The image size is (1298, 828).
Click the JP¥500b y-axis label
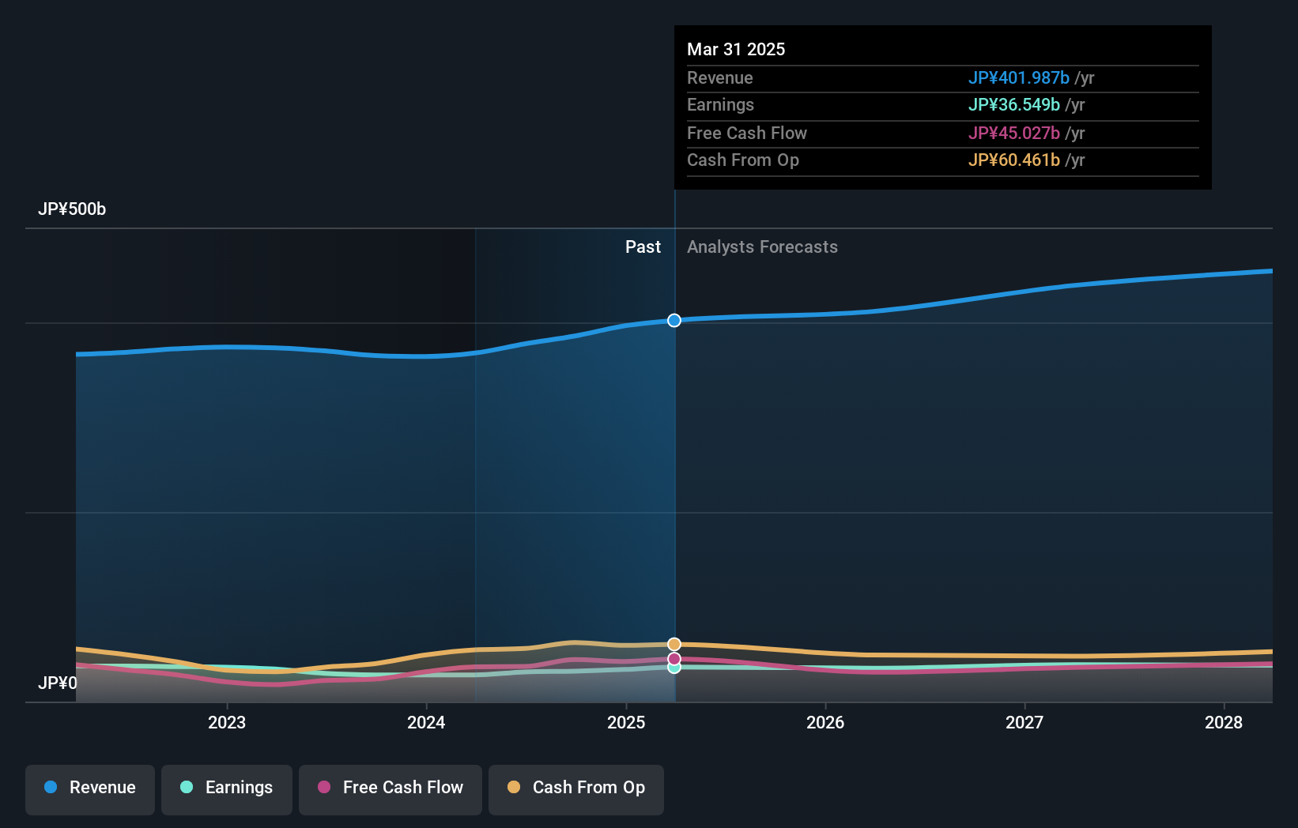coord(72,209)
